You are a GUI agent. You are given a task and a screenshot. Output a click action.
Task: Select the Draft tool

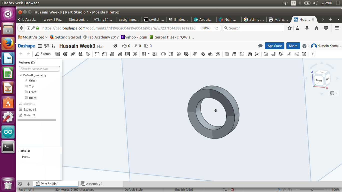click(x=112, y=54)
